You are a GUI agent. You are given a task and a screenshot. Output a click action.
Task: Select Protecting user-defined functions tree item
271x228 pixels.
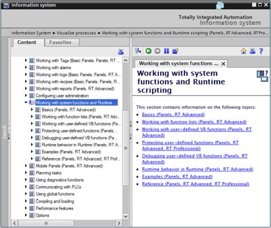click(x=80, y=131)
